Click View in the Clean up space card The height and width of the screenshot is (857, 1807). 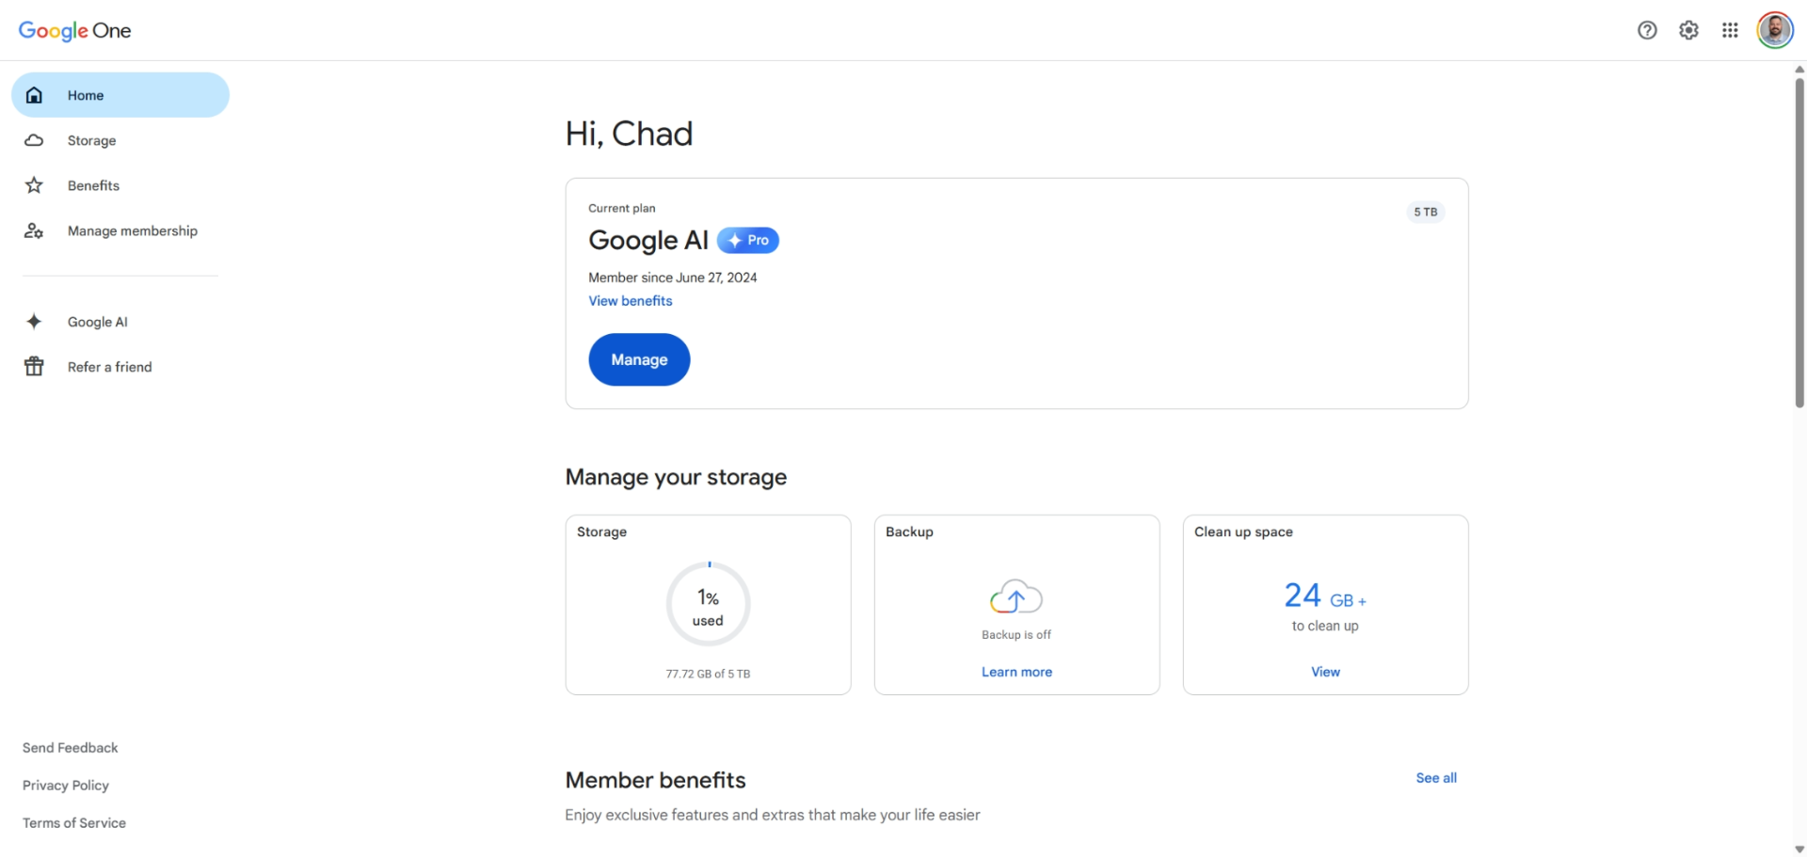pos(1325,672)
